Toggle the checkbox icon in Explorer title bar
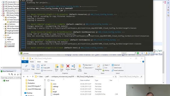Image resolution: width=170 pixels, height=96 pixels. click(x=27, y=58)
